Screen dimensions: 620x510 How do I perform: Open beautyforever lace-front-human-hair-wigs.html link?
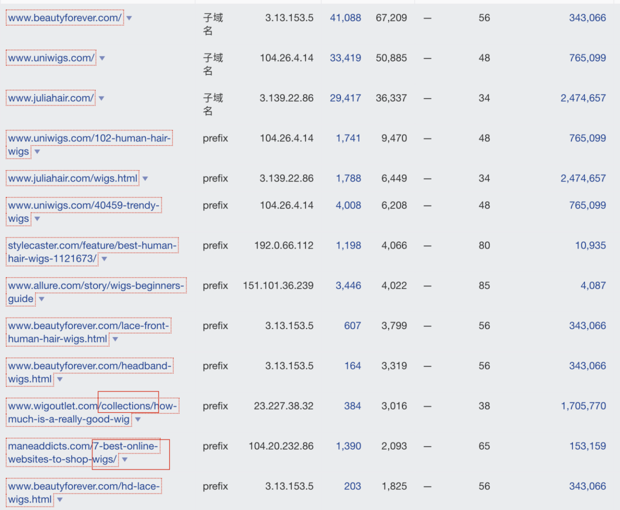pyautogui.click(x=88, y=333)
